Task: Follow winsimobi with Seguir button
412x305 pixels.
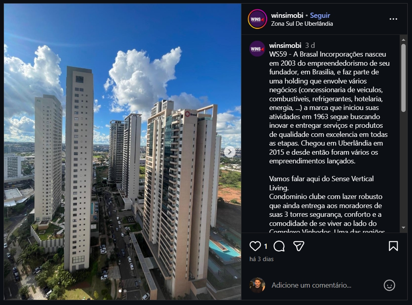Action: click(320, 15)
